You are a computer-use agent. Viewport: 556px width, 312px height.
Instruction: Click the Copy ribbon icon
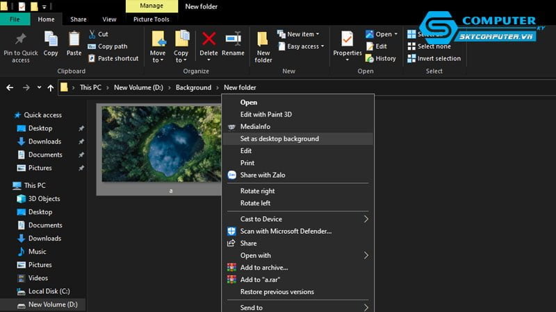(x=51, y=39)
